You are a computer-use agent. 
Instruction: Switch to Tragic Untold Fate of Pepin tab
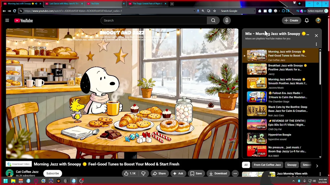(x=147, y=4)
